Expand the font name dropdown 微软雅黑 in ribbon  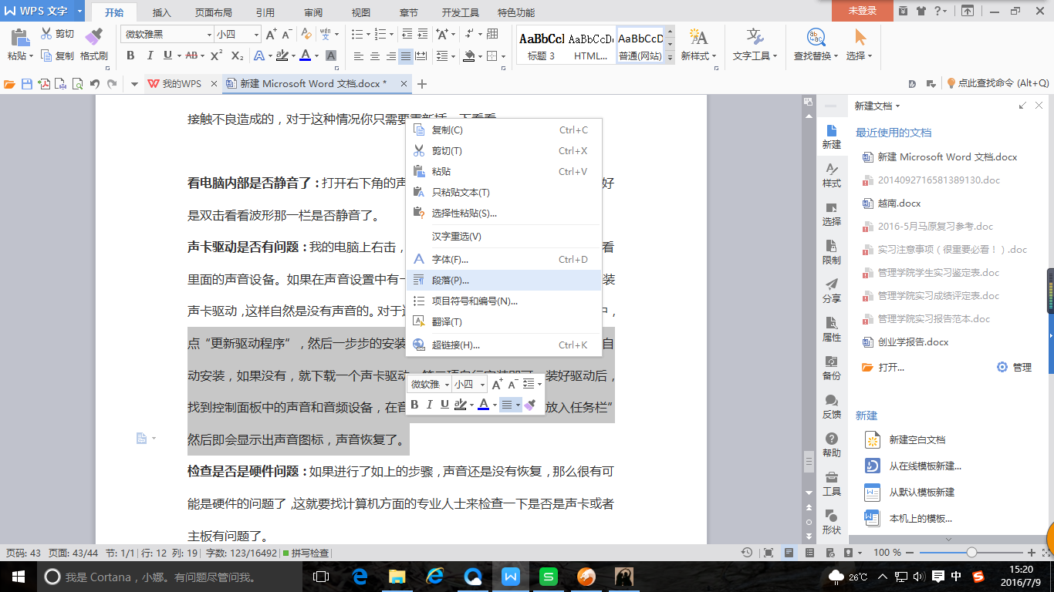tap(209, 35)
